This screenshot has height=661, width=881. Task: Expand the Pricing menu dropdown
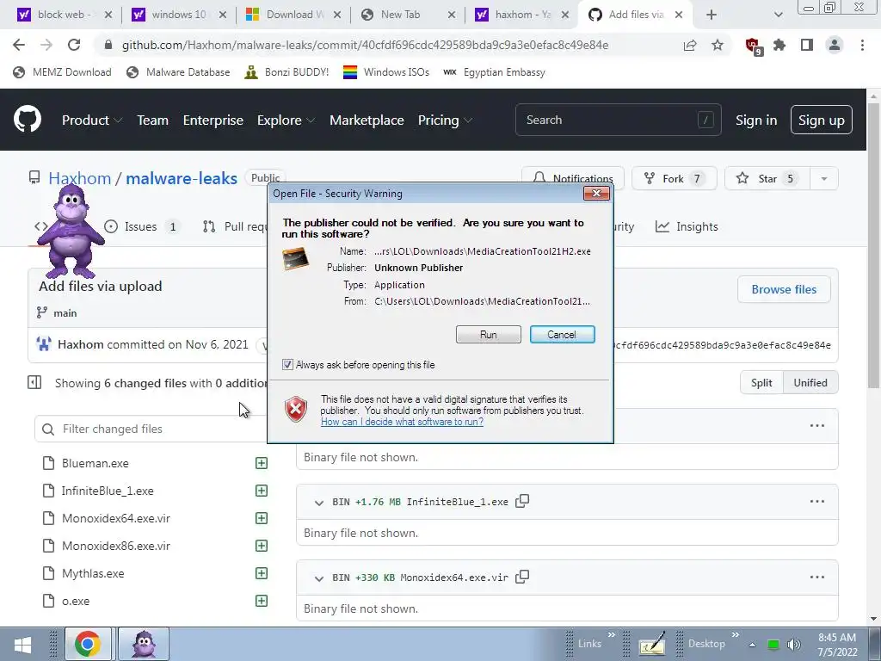[x=445, y=120]
